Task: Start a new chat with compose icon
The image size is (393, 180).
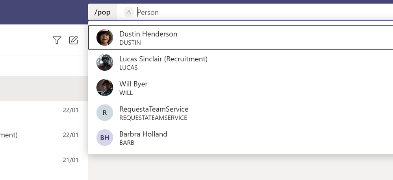Action: pos(74,40)
